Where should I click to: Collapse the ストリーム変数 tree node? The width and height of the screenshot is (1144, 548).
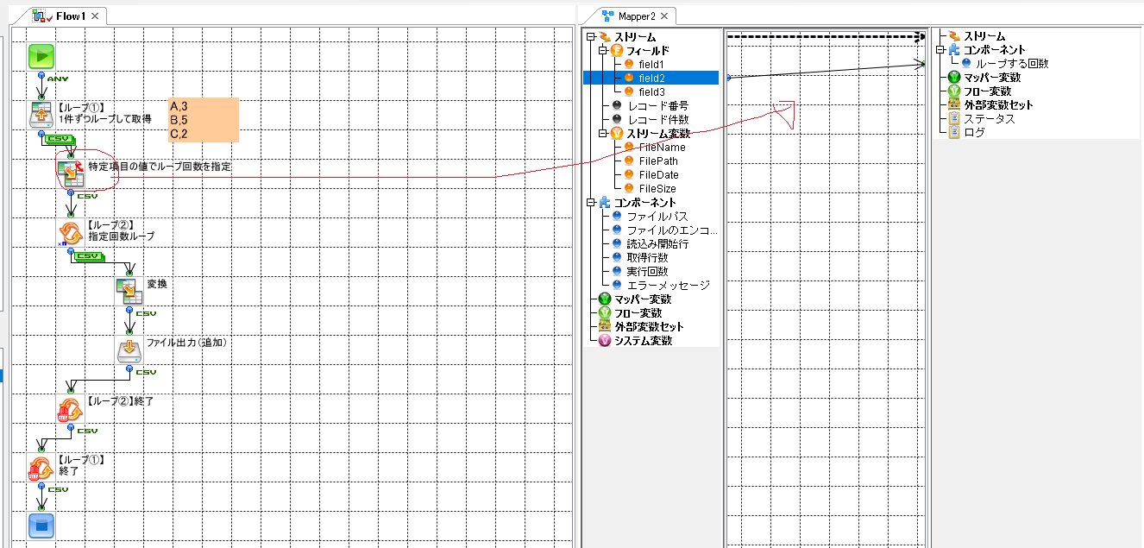(x=604, y=134)
